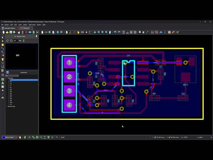The image size is (213, 160).
Task: Click the blue Bottom Copper color swatch
Action: (x=4, y=137)
